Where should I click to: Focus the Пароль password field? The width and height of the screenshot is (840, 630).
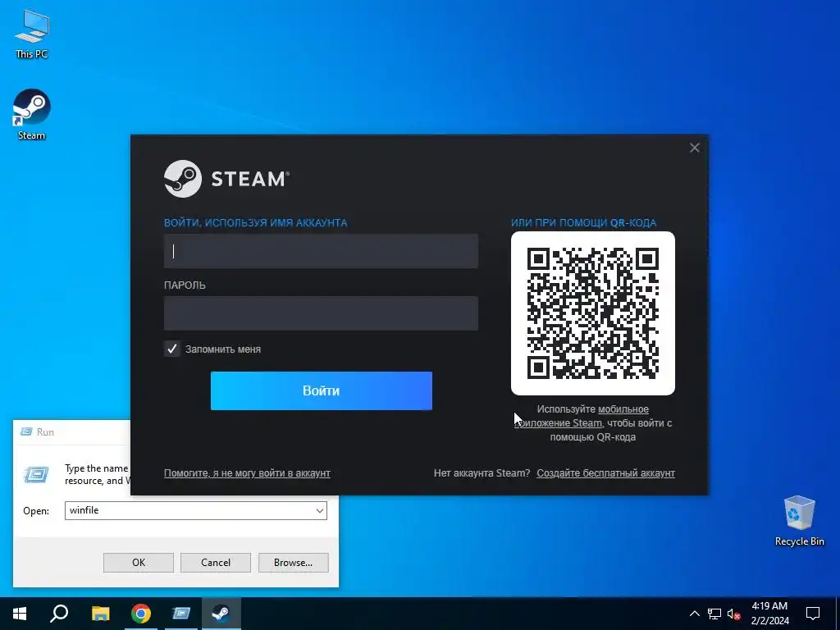(321, 313)
